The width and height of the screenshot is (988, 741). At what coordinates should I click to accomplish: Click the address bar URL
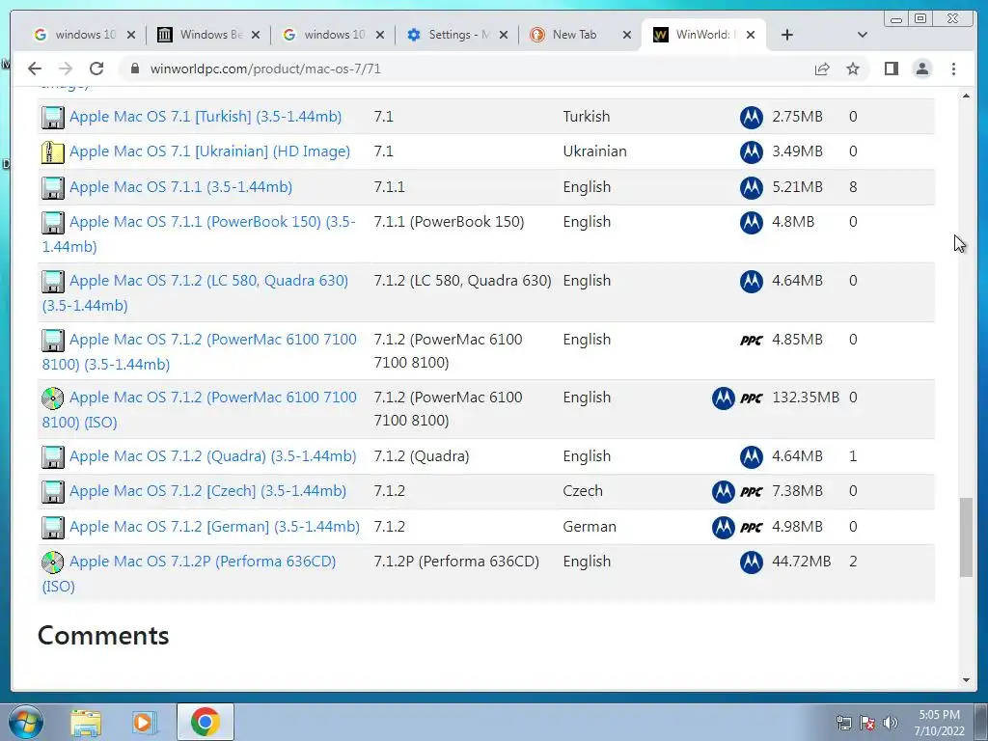265,69
